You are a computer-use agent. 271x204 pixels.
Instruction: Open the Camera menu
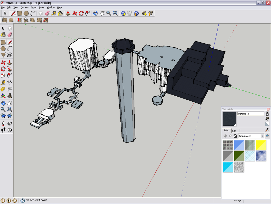(24, 7)
